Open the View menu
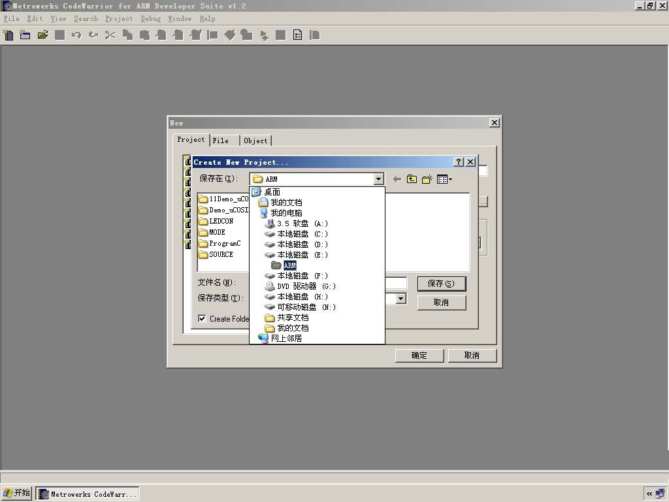The image size is (669, 502). click(x=58, y=18)
